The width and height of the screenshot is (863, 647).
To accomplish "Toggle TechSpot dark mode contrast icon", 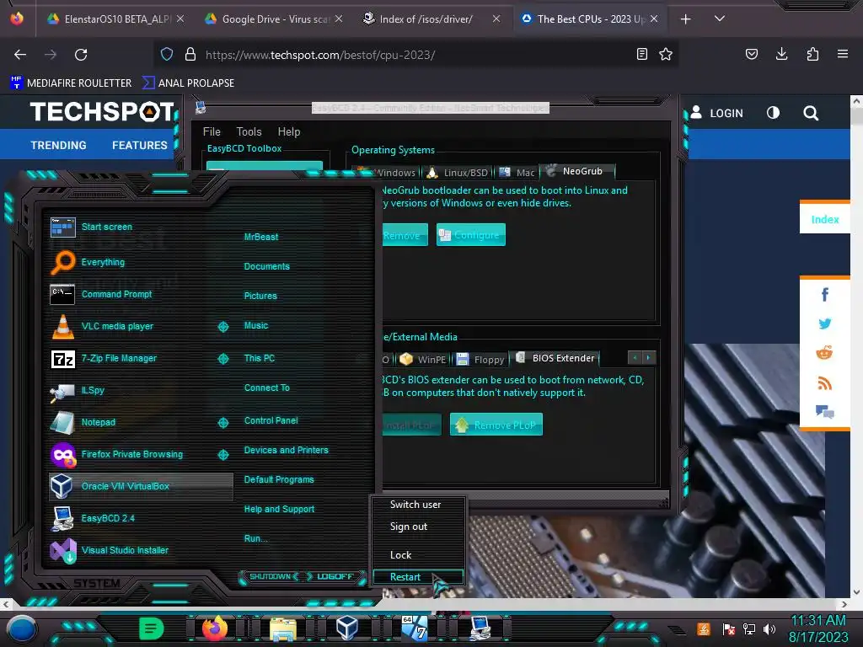I will tap(773, 113).
